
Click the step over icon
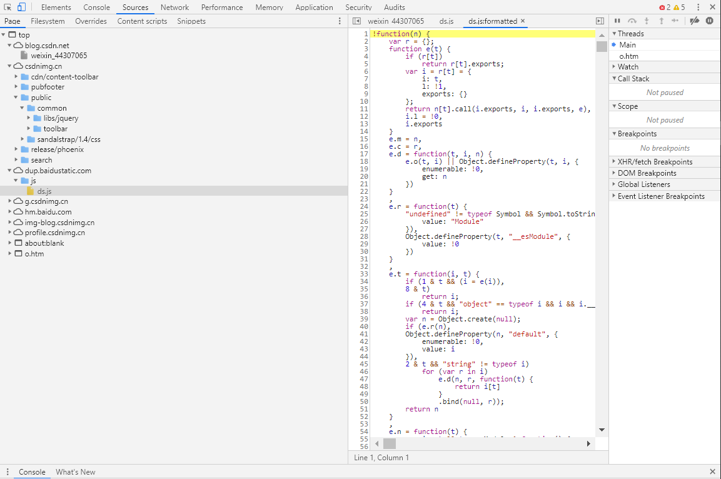pyautogui.click(x=632, y=21)
